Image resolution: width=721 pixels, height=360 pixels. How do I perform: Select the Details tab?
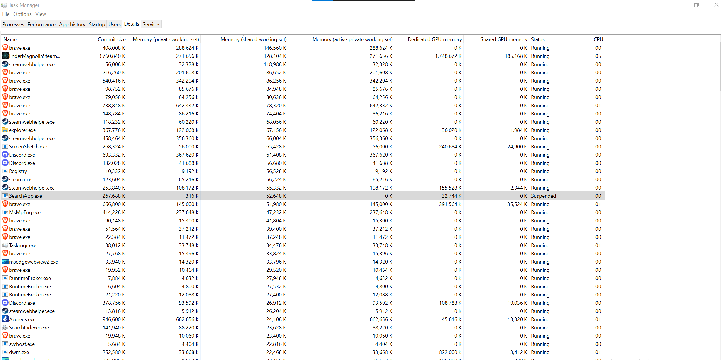[131, 24]
